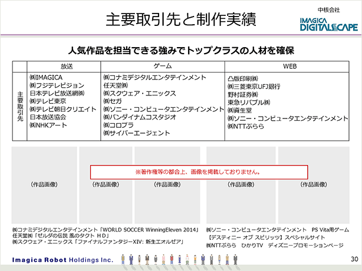Select ㈱テレビ朝日クリエイト entry
The width and height of the screenshot is (362, 271).
pos(63,109)
